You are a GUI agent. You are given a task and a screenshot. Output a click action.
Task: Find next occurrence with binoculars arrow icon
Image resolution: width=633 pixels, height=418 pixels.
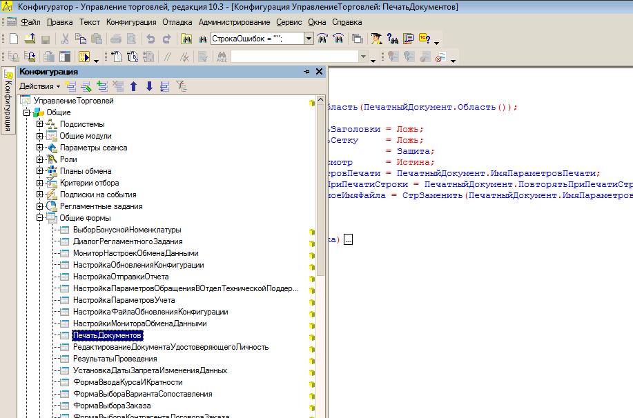pyautogui.click(x=322, y=39)
